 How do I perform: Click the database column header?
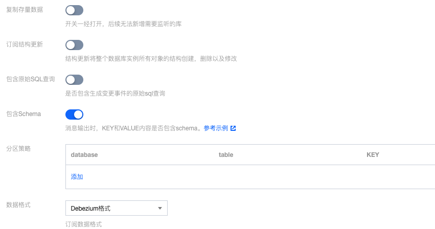[84, 154]
